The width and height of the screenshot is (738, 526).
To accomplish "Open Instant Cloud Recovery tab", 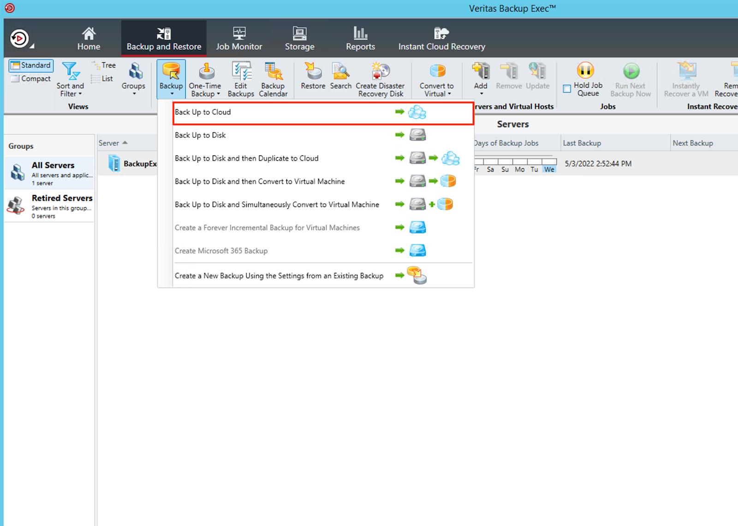I will click(441, 39).
